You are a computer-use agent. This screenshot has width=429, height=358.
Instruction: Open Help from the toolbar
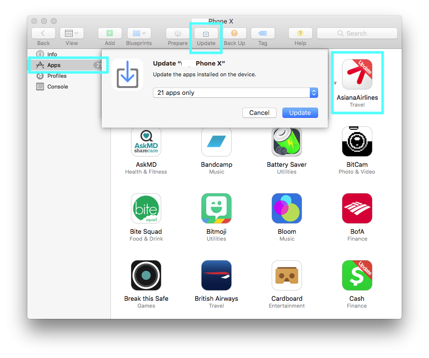pyautogui.click(x=300, y=33)
